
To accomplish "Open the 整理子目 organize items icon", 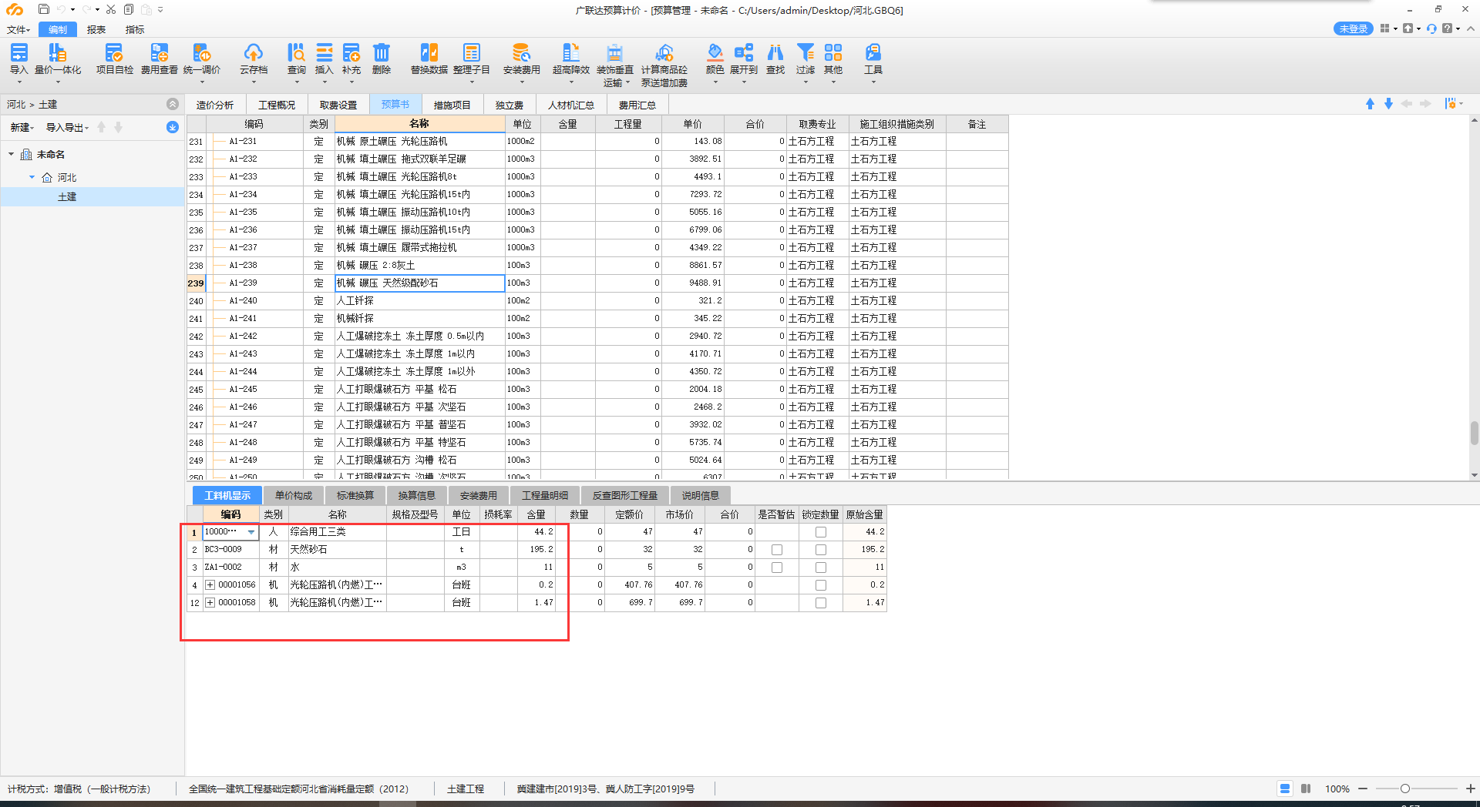I will click(472, 59).
